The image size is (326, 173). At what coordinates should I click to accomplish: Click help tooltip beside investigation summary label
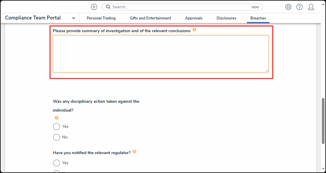click(x=194, y=30)
